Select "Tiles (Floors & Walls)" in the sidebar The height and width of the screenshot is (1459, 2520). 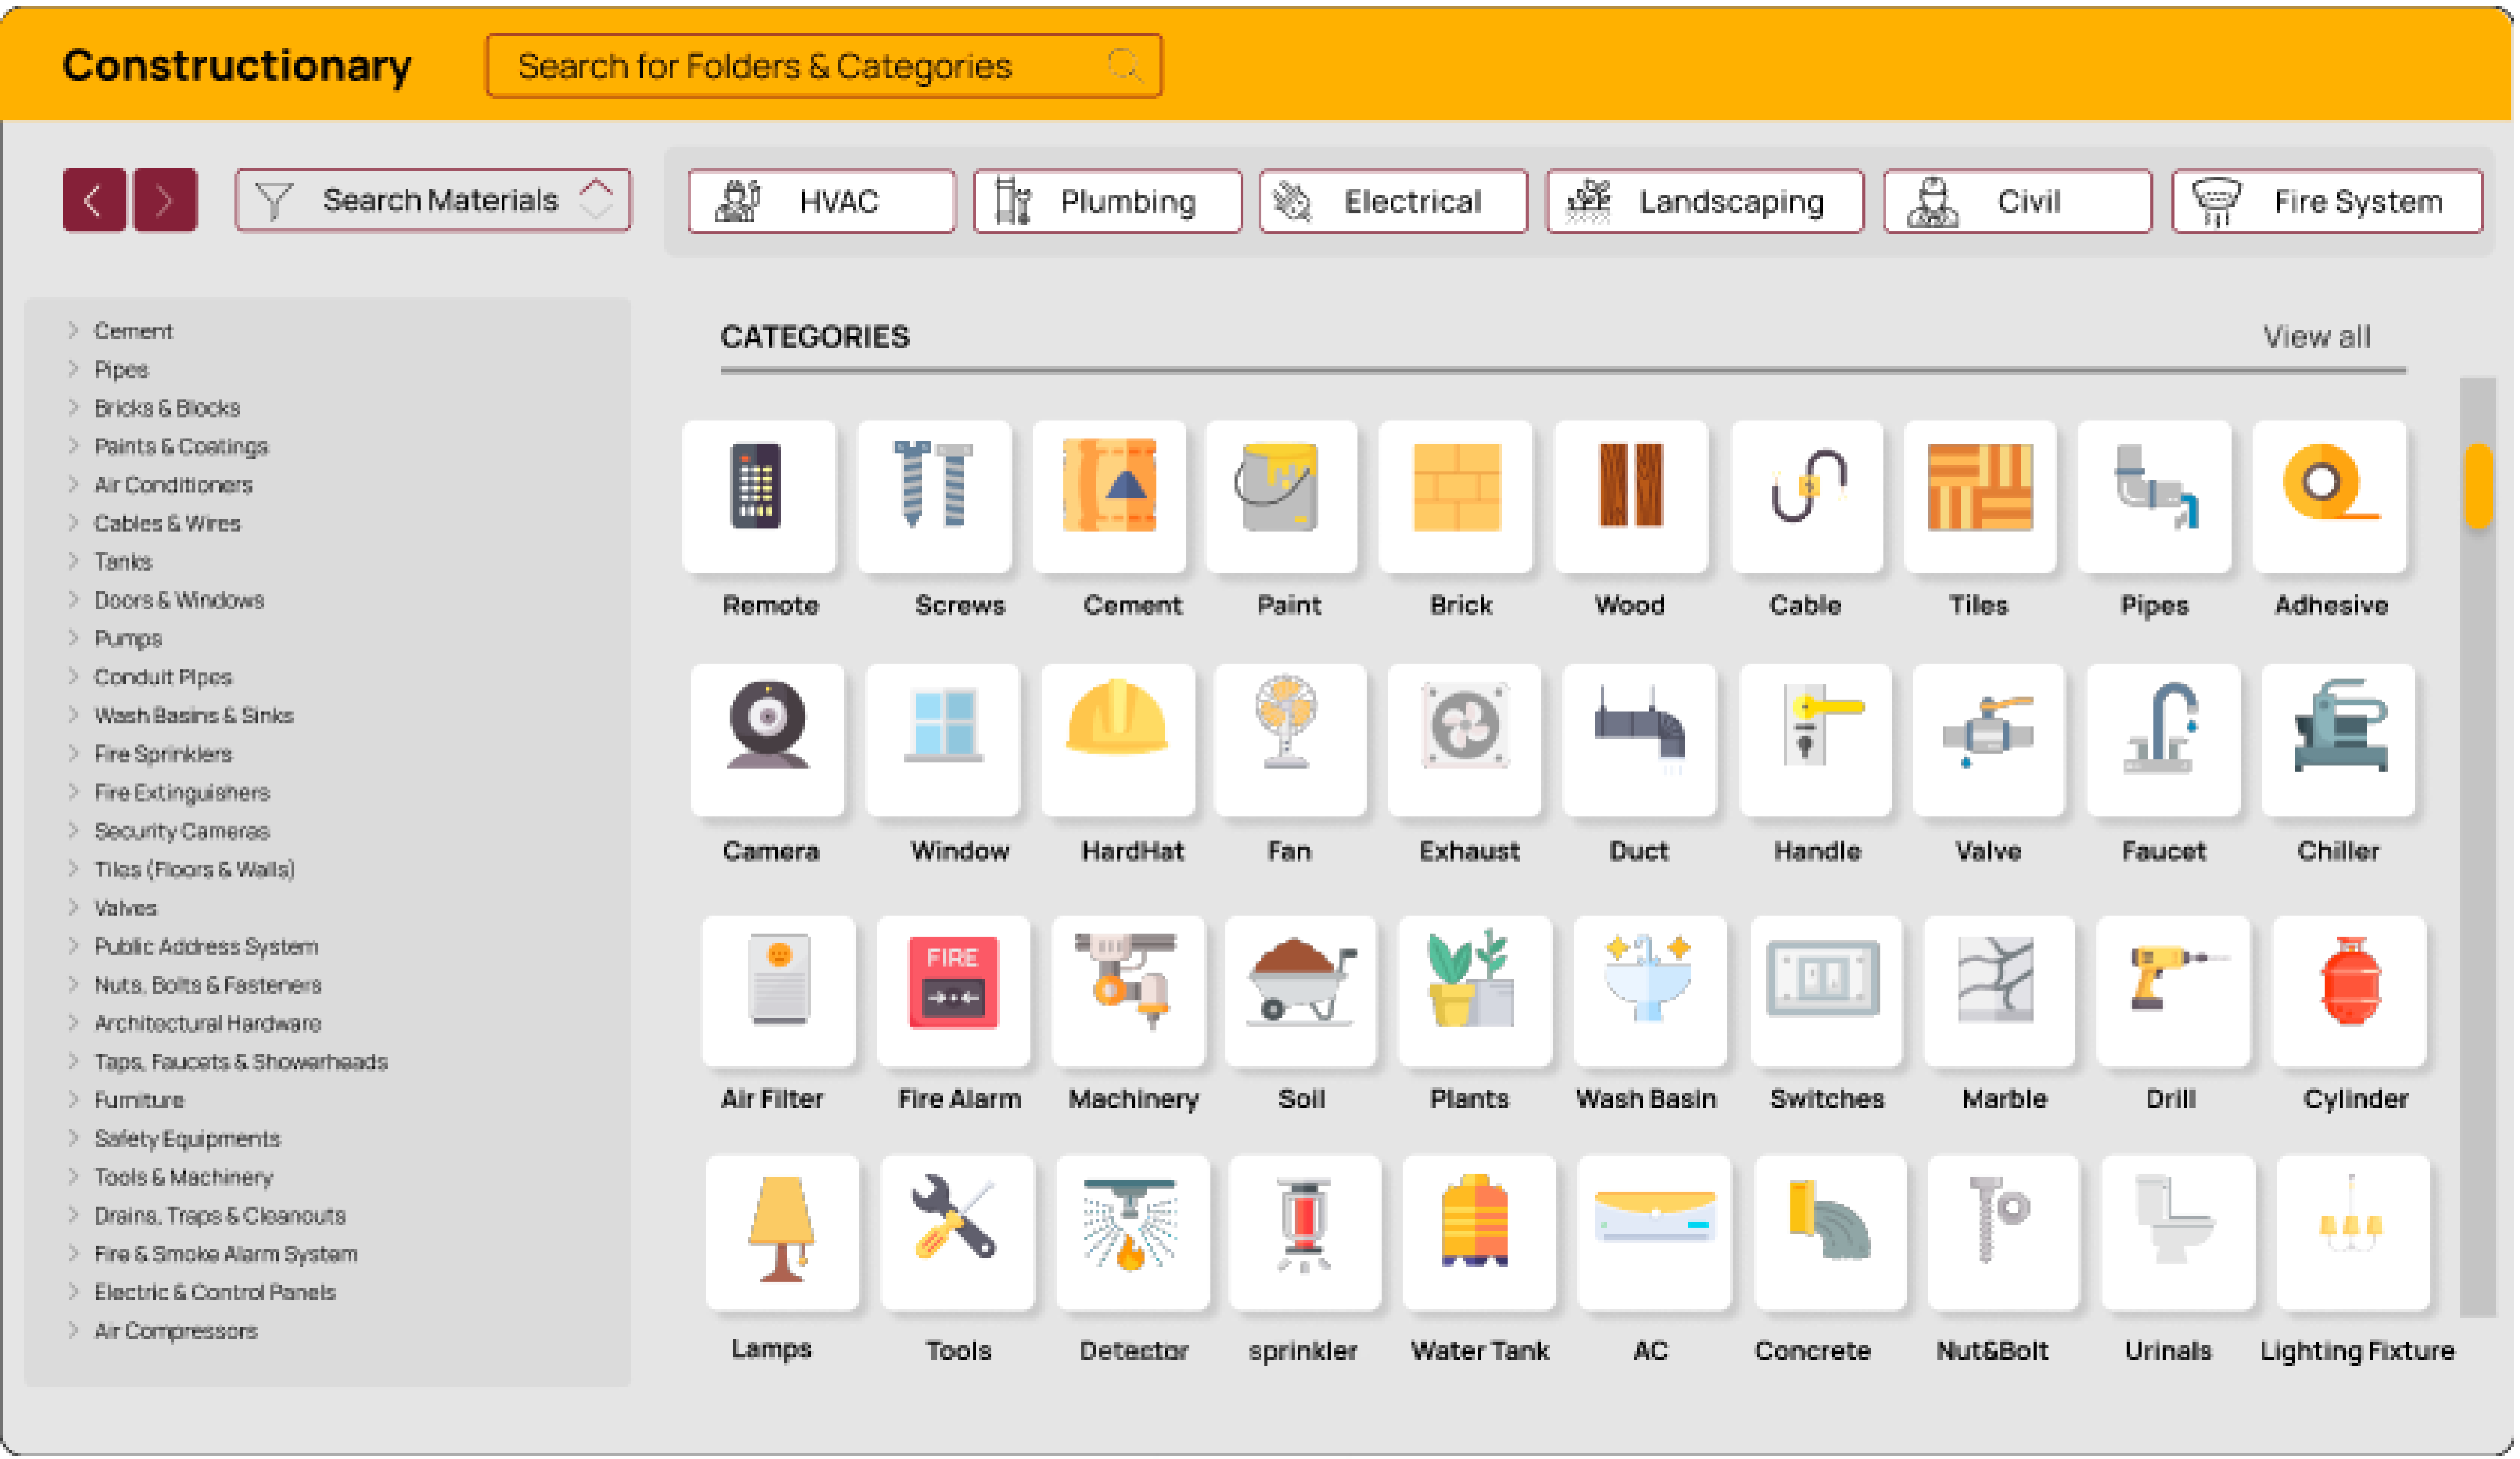[x=195, y=870]
